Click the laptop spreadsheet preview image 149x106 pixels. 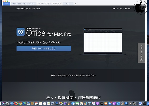103,41
